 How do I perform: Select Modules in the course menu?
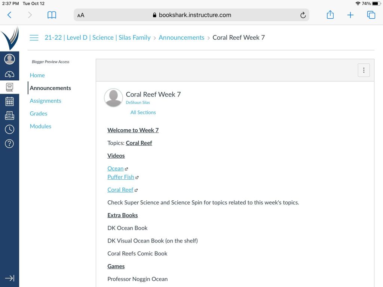click(x=40, y=126)
